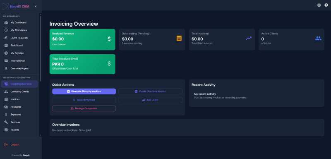Open the user account profile icon
331x159 pixels.
326,5
